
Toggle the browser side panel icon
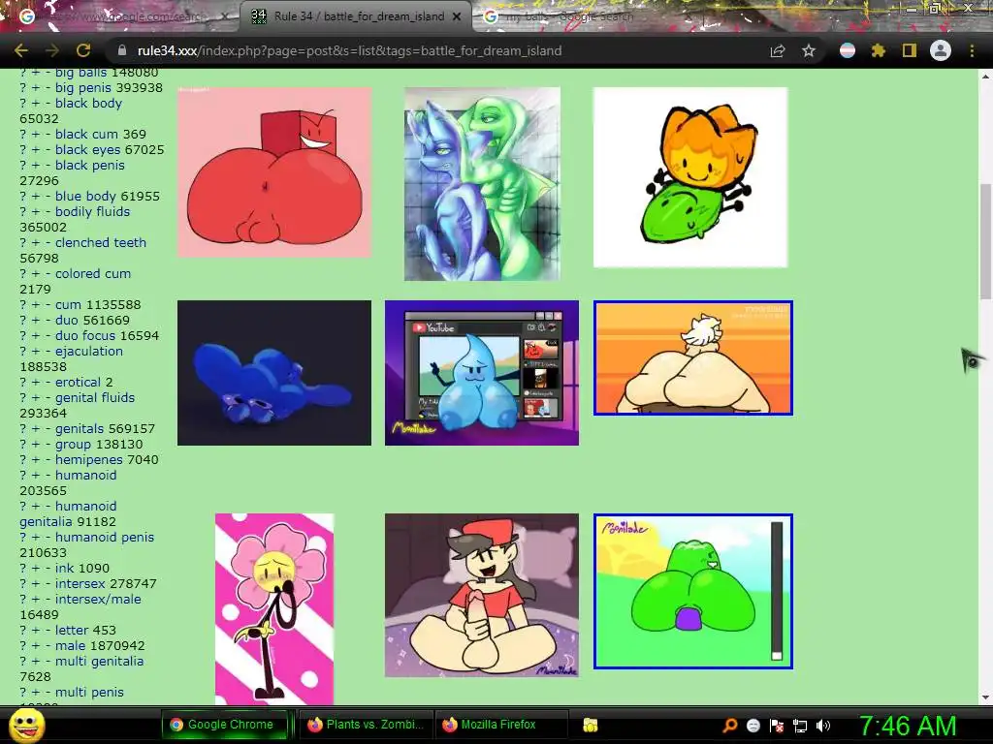[x=910, y=50]
